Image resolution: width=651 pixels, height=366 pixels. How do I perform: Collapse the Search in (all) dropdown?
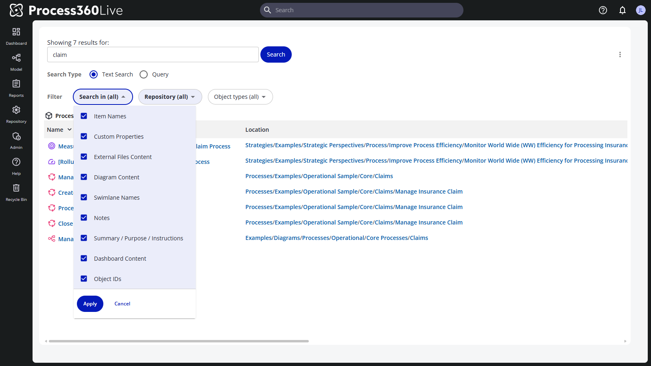click(103, 97)
